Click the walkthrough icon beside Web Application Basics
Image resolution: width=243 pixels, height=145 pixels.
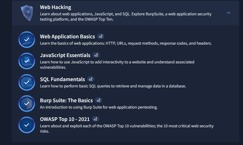point(101,36)
